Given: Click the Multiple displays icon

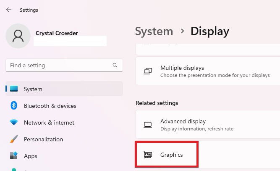Looking at the screenshot, I should 148,71.
